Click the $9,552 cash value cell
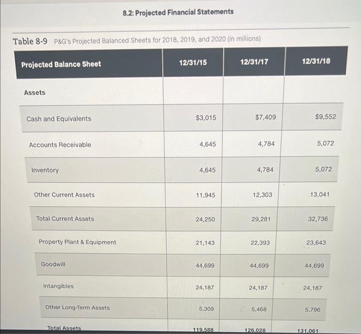 (x=325, y=116)
